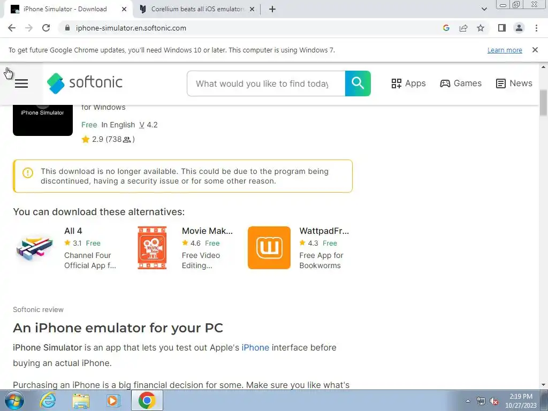Switch to the Corellium tab
This screenshot has width=548, height=411.
197,9
